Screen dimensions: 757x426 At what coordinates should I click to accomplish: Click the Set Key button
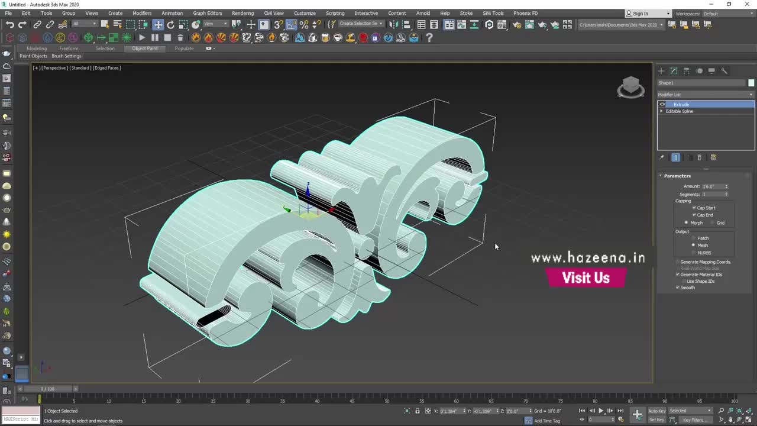point(656,420)
